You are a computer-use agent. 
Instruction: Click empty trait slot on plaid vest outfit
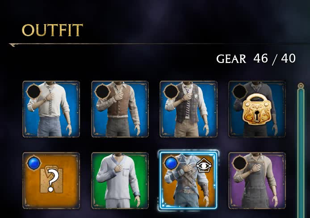click(171, 92)
